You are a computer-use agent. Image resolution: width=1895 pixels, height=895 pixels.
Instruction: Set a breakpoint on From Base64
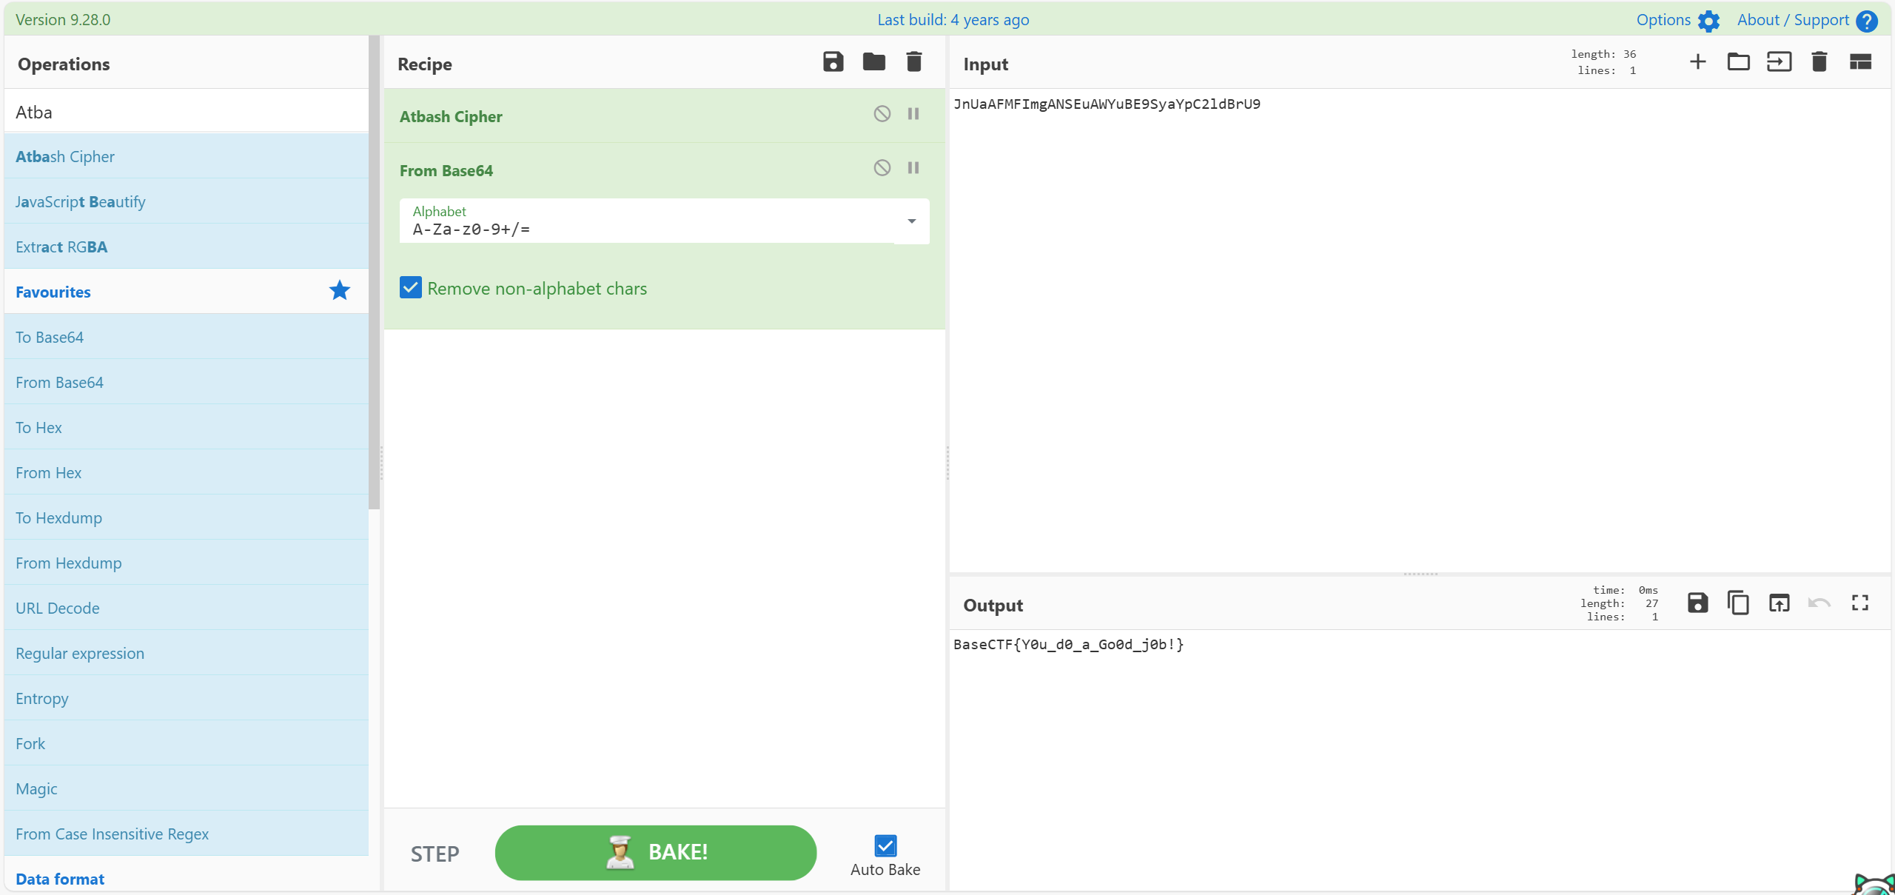pyautogui.click(x=913, y=168)
